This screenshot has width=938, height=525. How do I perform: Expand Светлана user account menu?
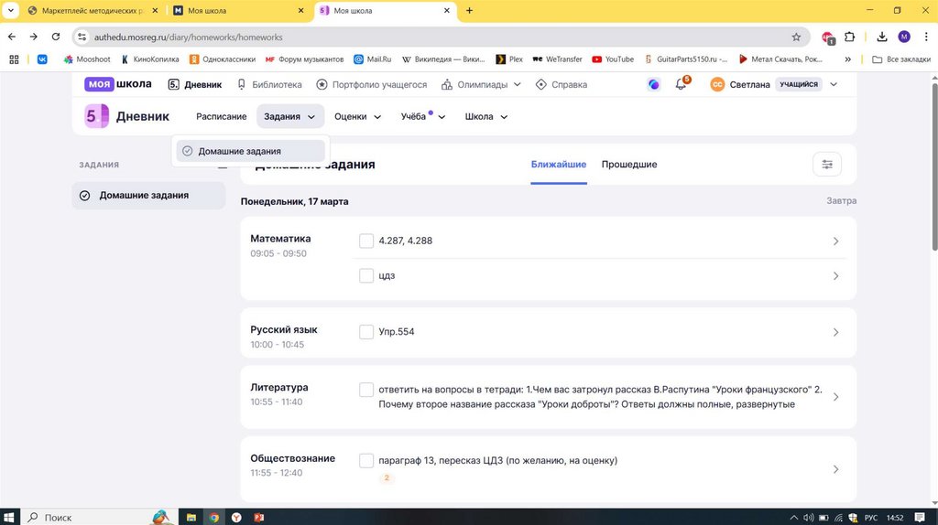(773, 85)
